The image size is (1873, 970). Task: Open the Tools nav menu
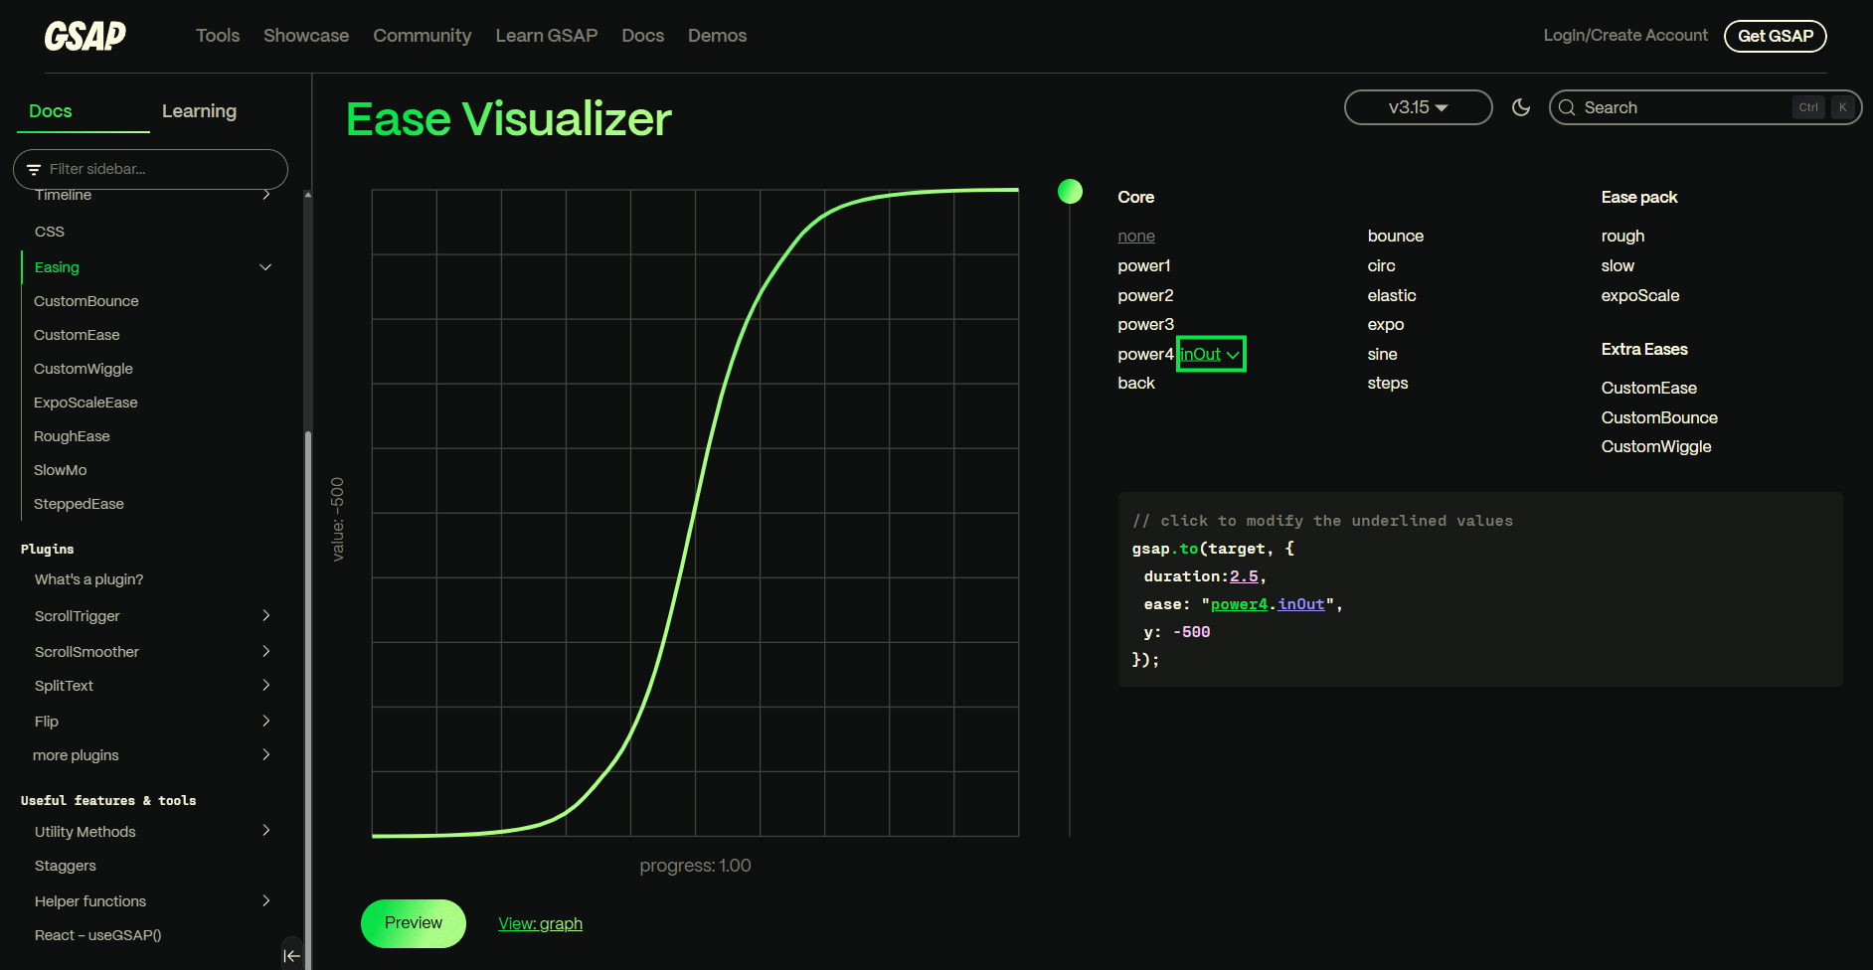pyautogui.click(x=218, y=36)
